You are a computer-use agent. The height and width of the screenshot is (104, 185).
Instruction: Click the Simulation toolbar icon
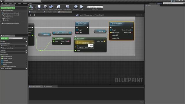point(76,7)
